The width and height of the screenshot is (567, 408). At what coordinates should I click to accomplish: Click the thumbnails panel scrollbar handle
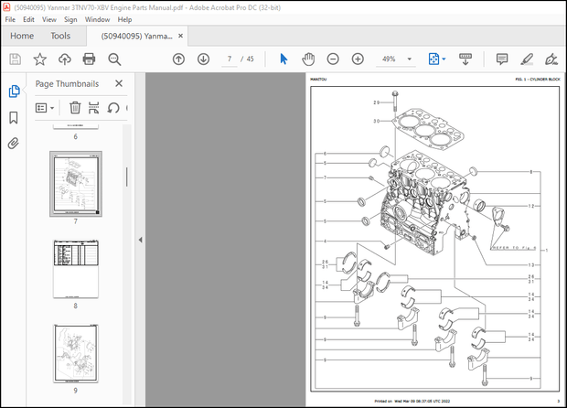coord(126,177)
